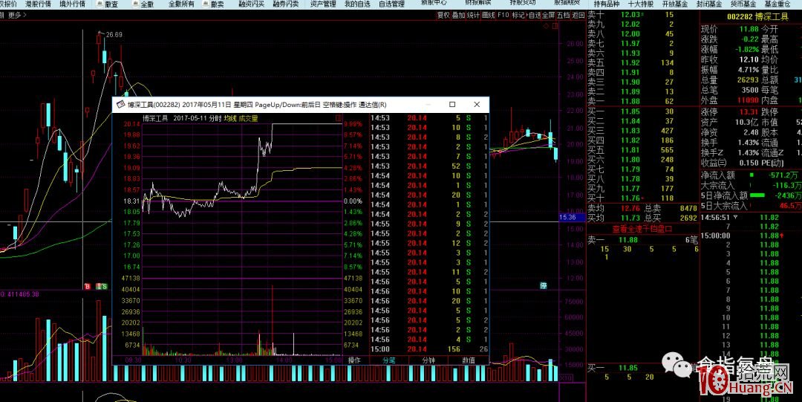The width and height of the screenshot is (802, 402).
Task: Open 全撤所有 in top toolbar
Action: (x=181, y=4)
